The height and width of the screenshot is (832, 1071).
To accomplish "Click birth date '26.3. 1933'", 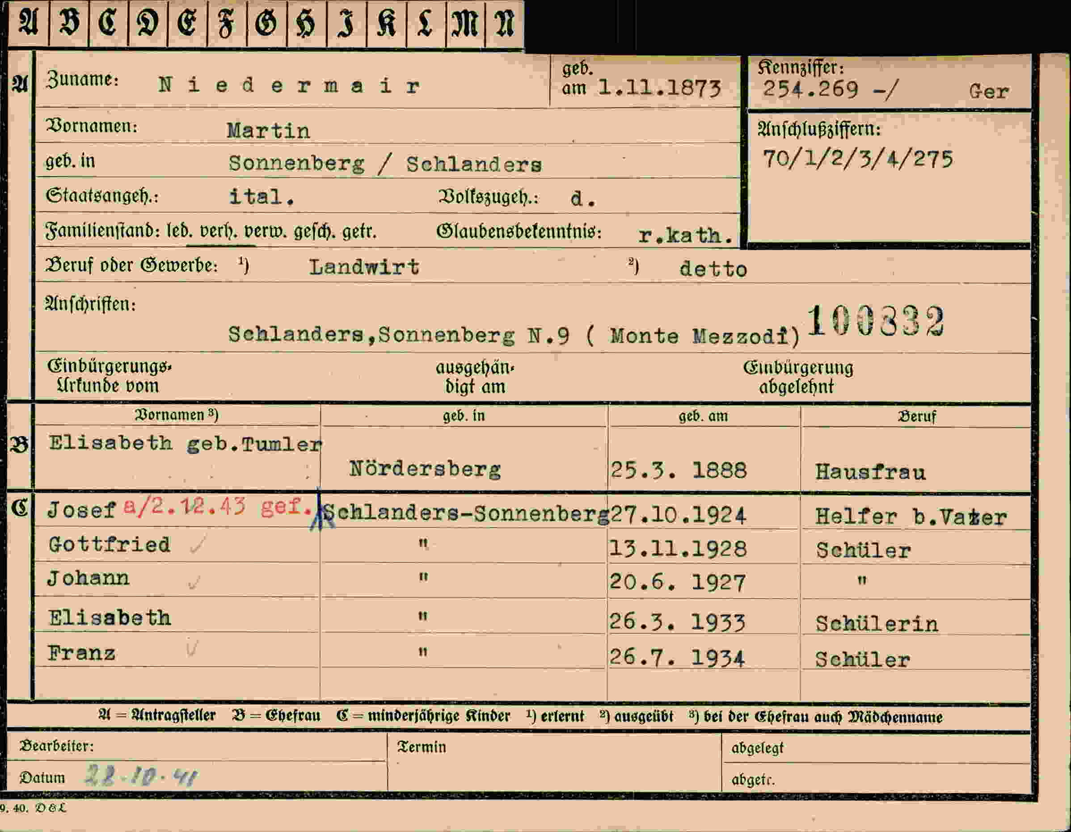I will click(677, 622).
